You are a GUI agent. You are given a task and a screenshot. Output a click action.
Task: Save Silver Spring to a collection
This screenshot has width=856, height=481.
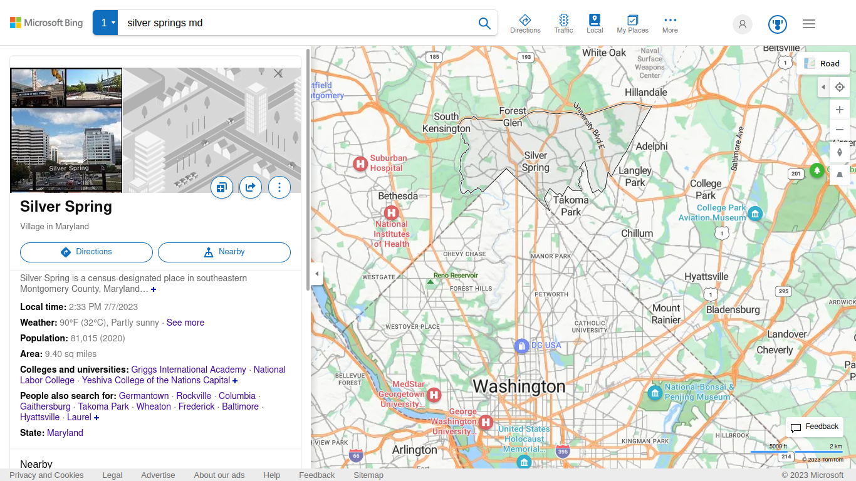tap(222, 187)
